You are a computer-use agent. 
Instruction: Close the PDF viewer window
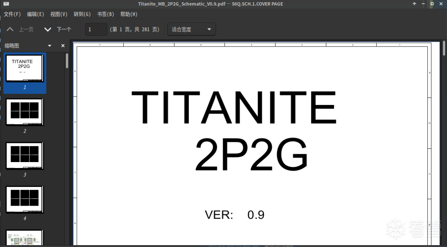(441, 4)
